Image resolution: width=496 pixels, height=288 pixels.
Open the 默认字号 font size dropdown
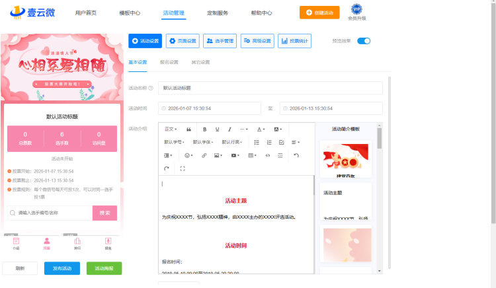click(x=175, y=142)
